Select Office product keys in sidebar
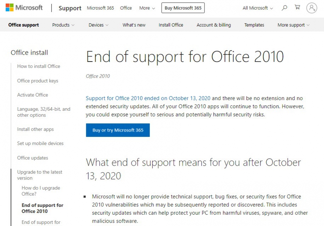 38,81
